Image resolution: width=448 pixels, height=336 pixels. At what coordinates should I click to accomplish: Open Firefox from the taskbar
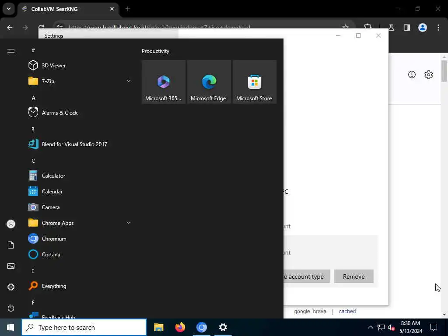[x=180, y=327]
